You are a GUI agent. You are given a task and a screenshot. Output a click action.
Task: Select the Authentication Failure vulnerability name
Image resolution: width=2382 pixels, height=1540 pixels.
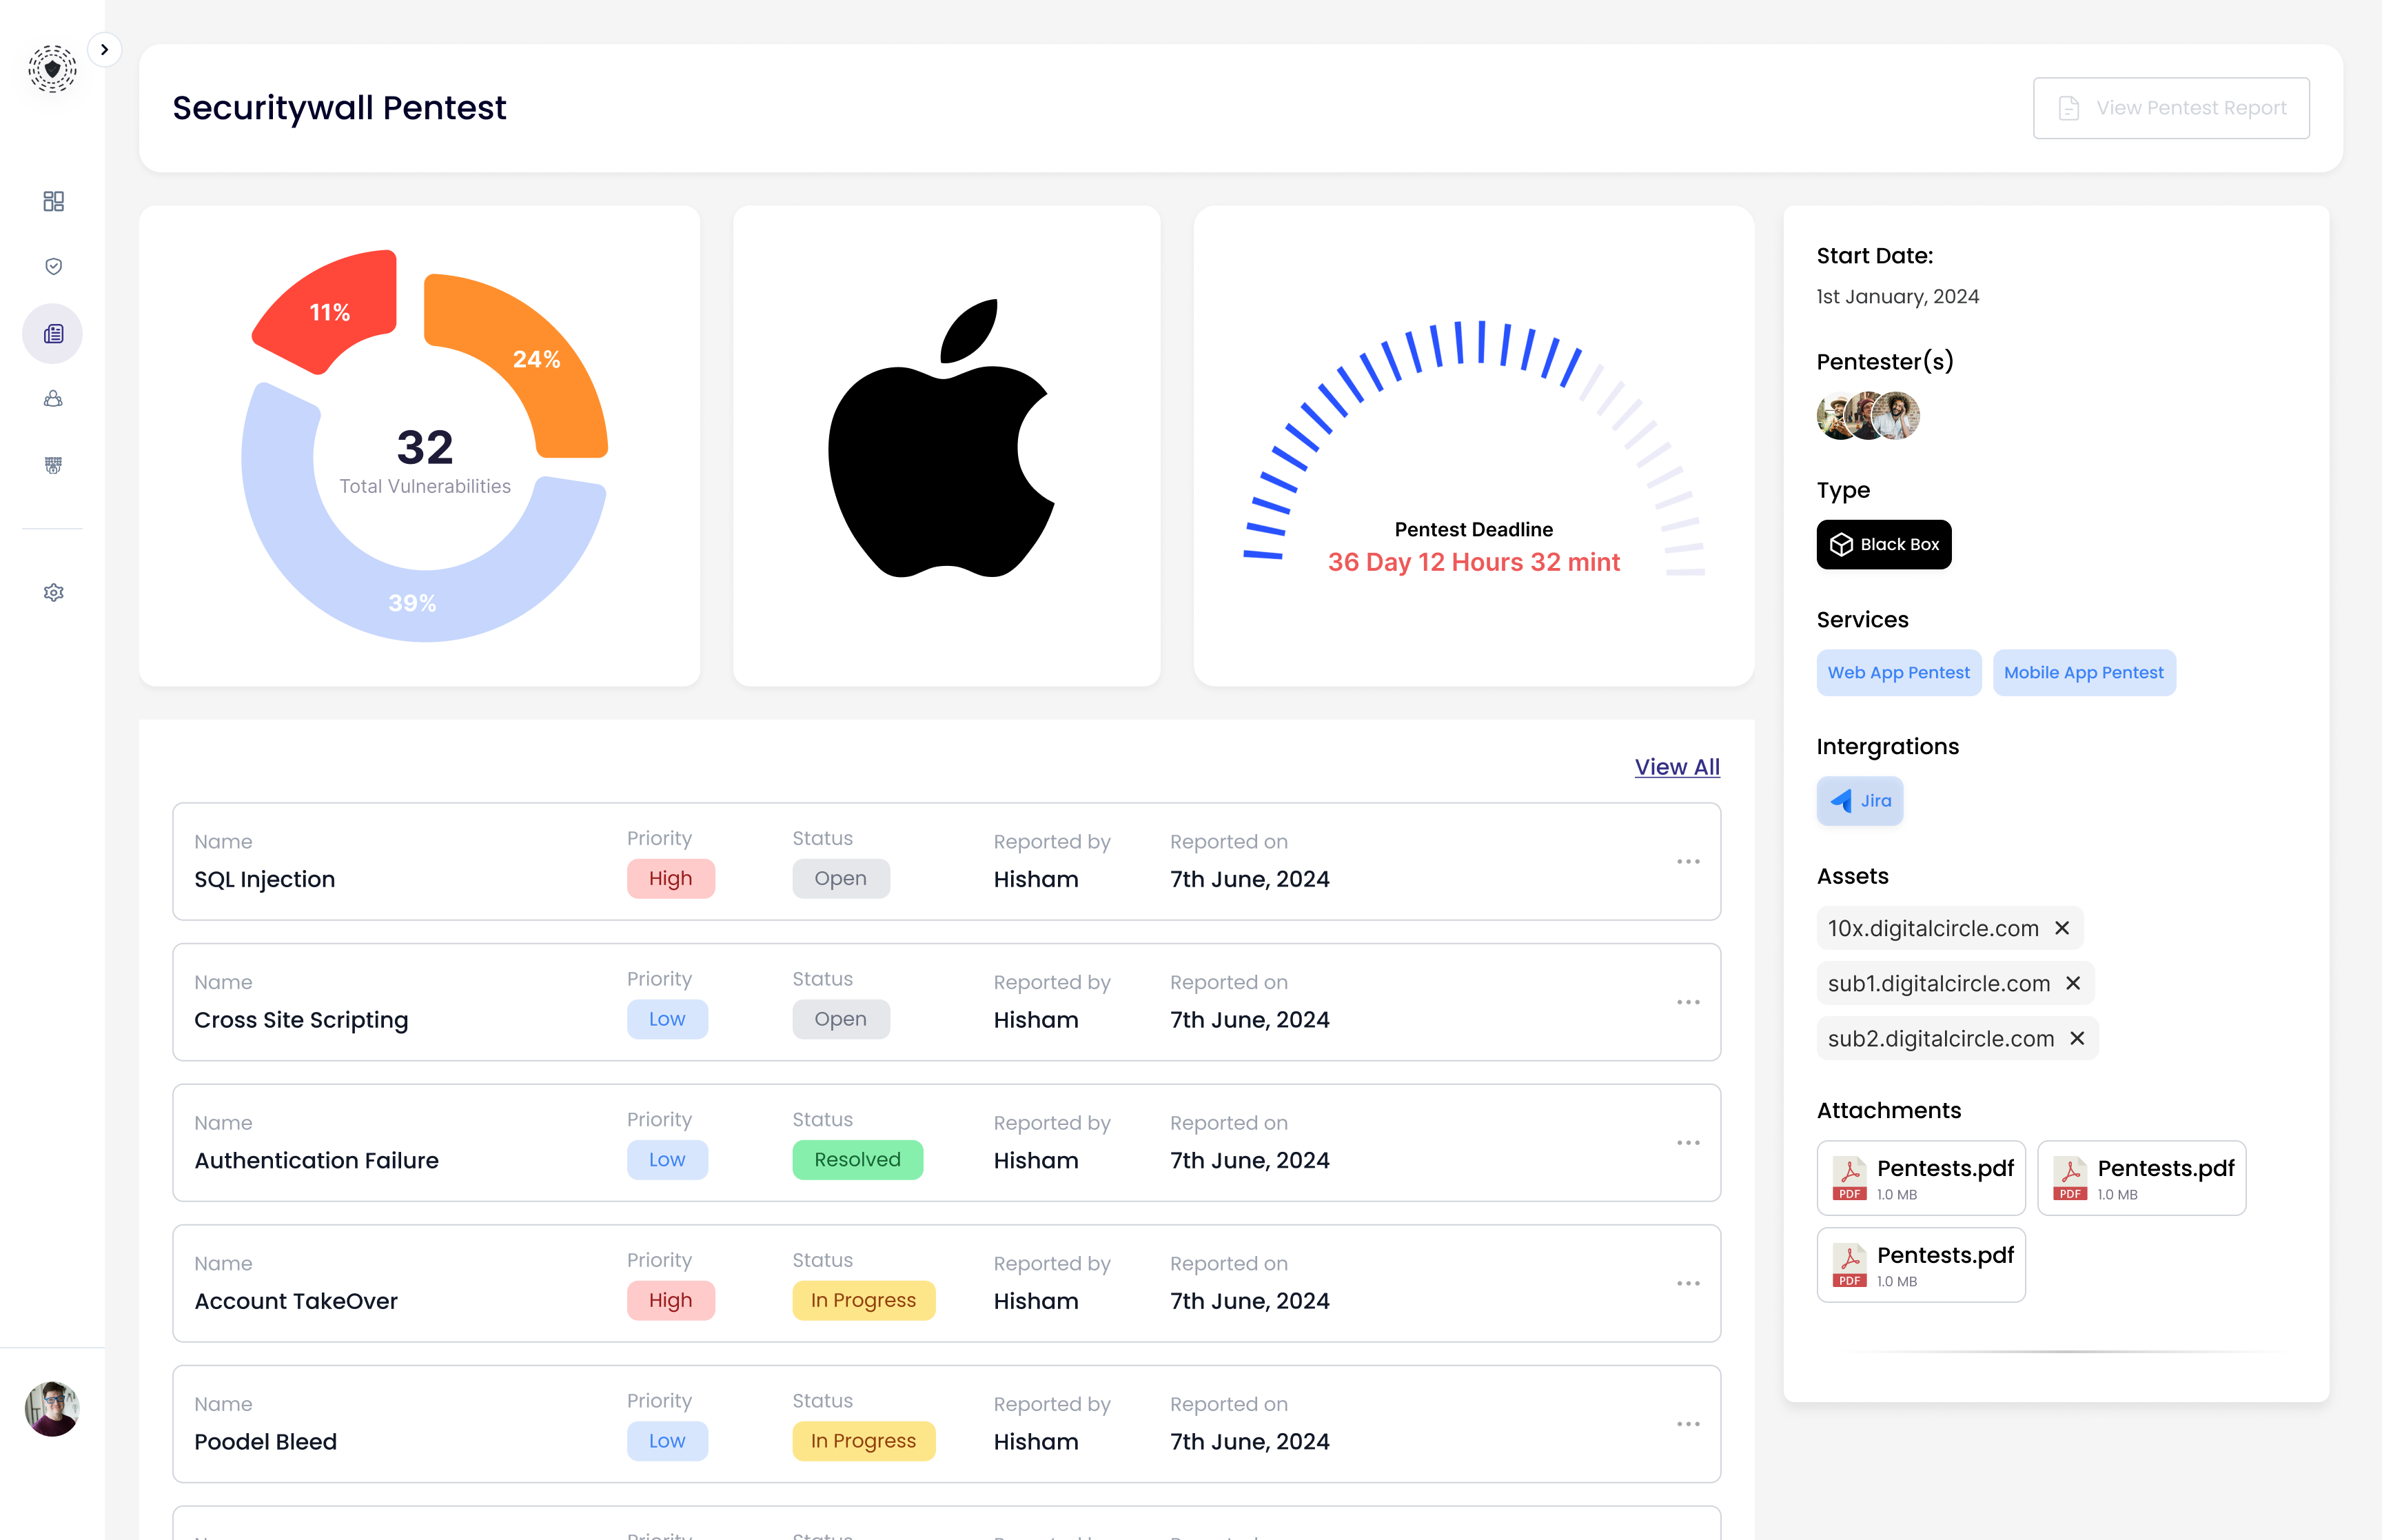pos(316,1160)
